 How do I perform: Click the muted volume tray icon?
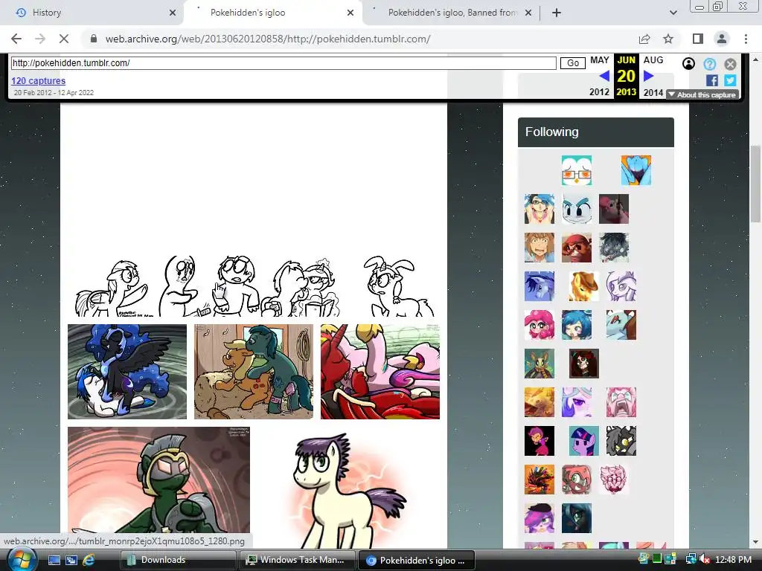[x=705, y=560]
